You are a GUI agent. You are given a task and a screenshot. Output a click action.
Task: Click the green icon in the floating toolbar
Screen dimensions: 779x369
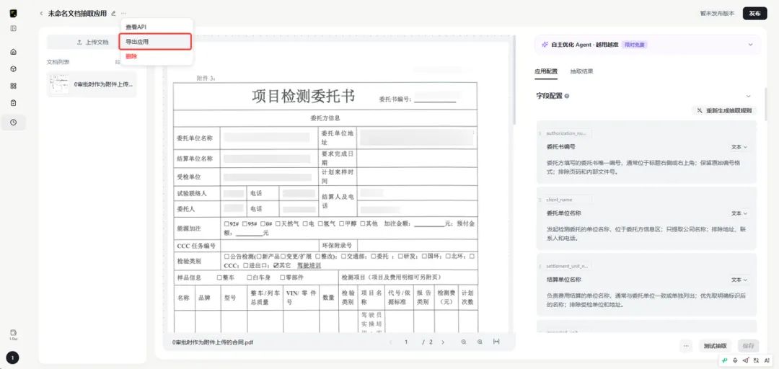(x=725, y=360)
